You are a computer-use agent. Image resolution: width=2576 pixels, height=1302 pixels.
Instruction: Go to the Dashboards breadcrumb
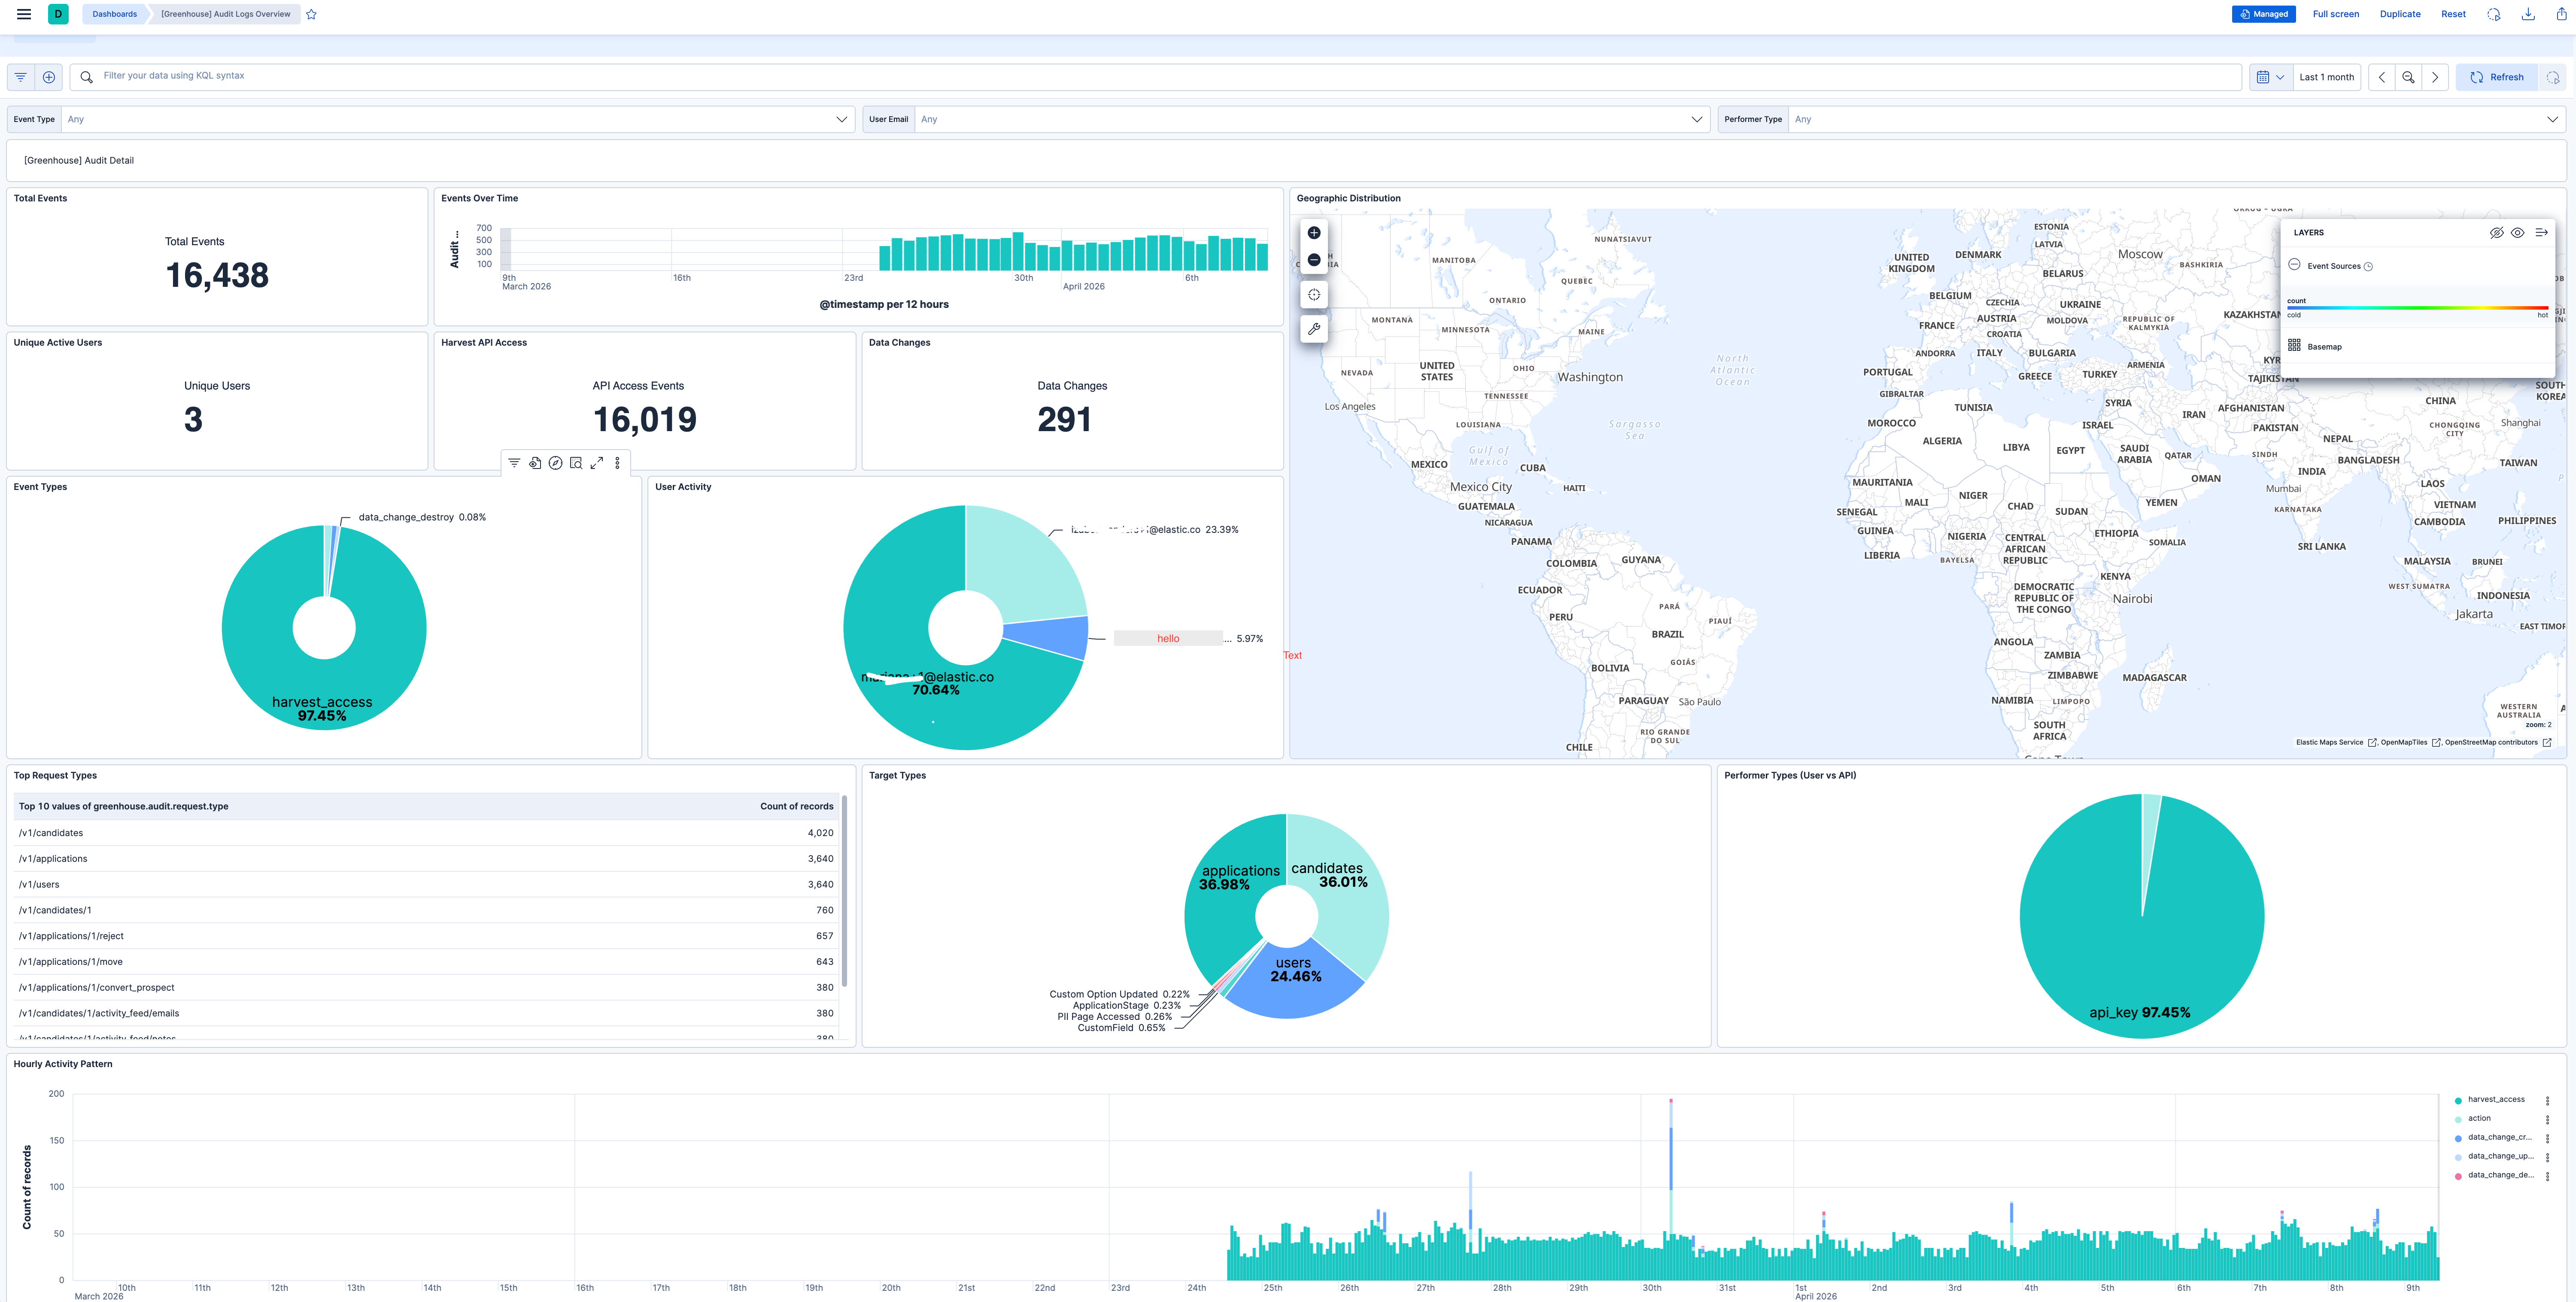click(x=114, y=14)
